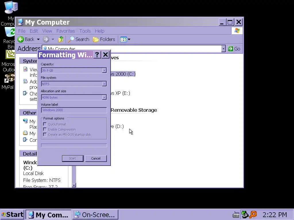294x220 pixels.
Task: Click the Volume label text field
Action: point(74,110)
